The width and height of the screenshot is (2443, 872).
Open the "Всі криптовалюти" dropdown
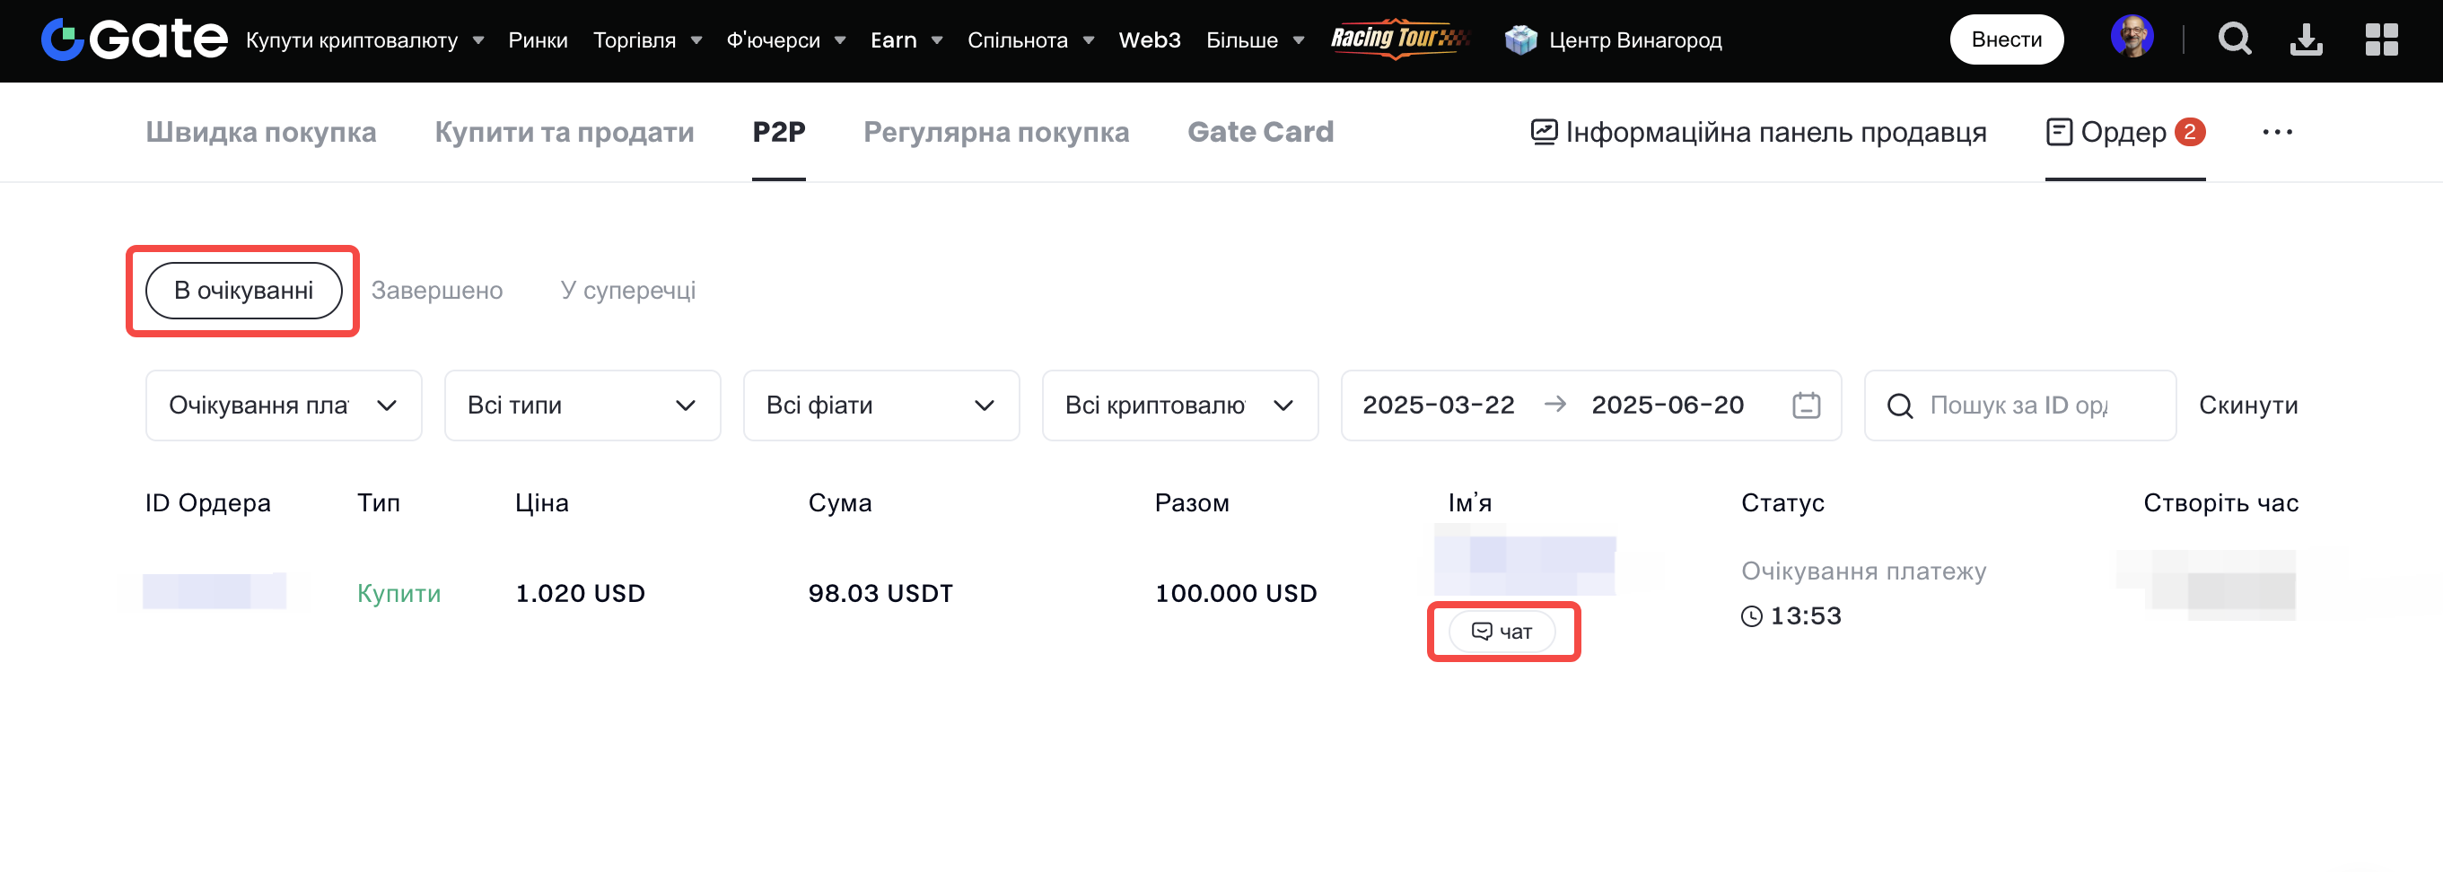click(1178, 405)
